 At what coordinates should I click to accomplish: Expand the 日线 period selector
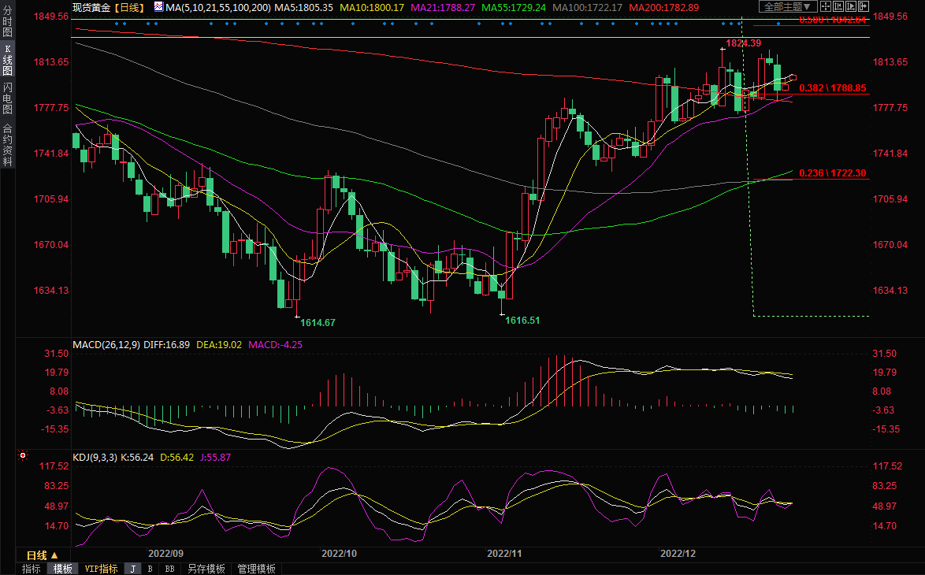[42, 555]
